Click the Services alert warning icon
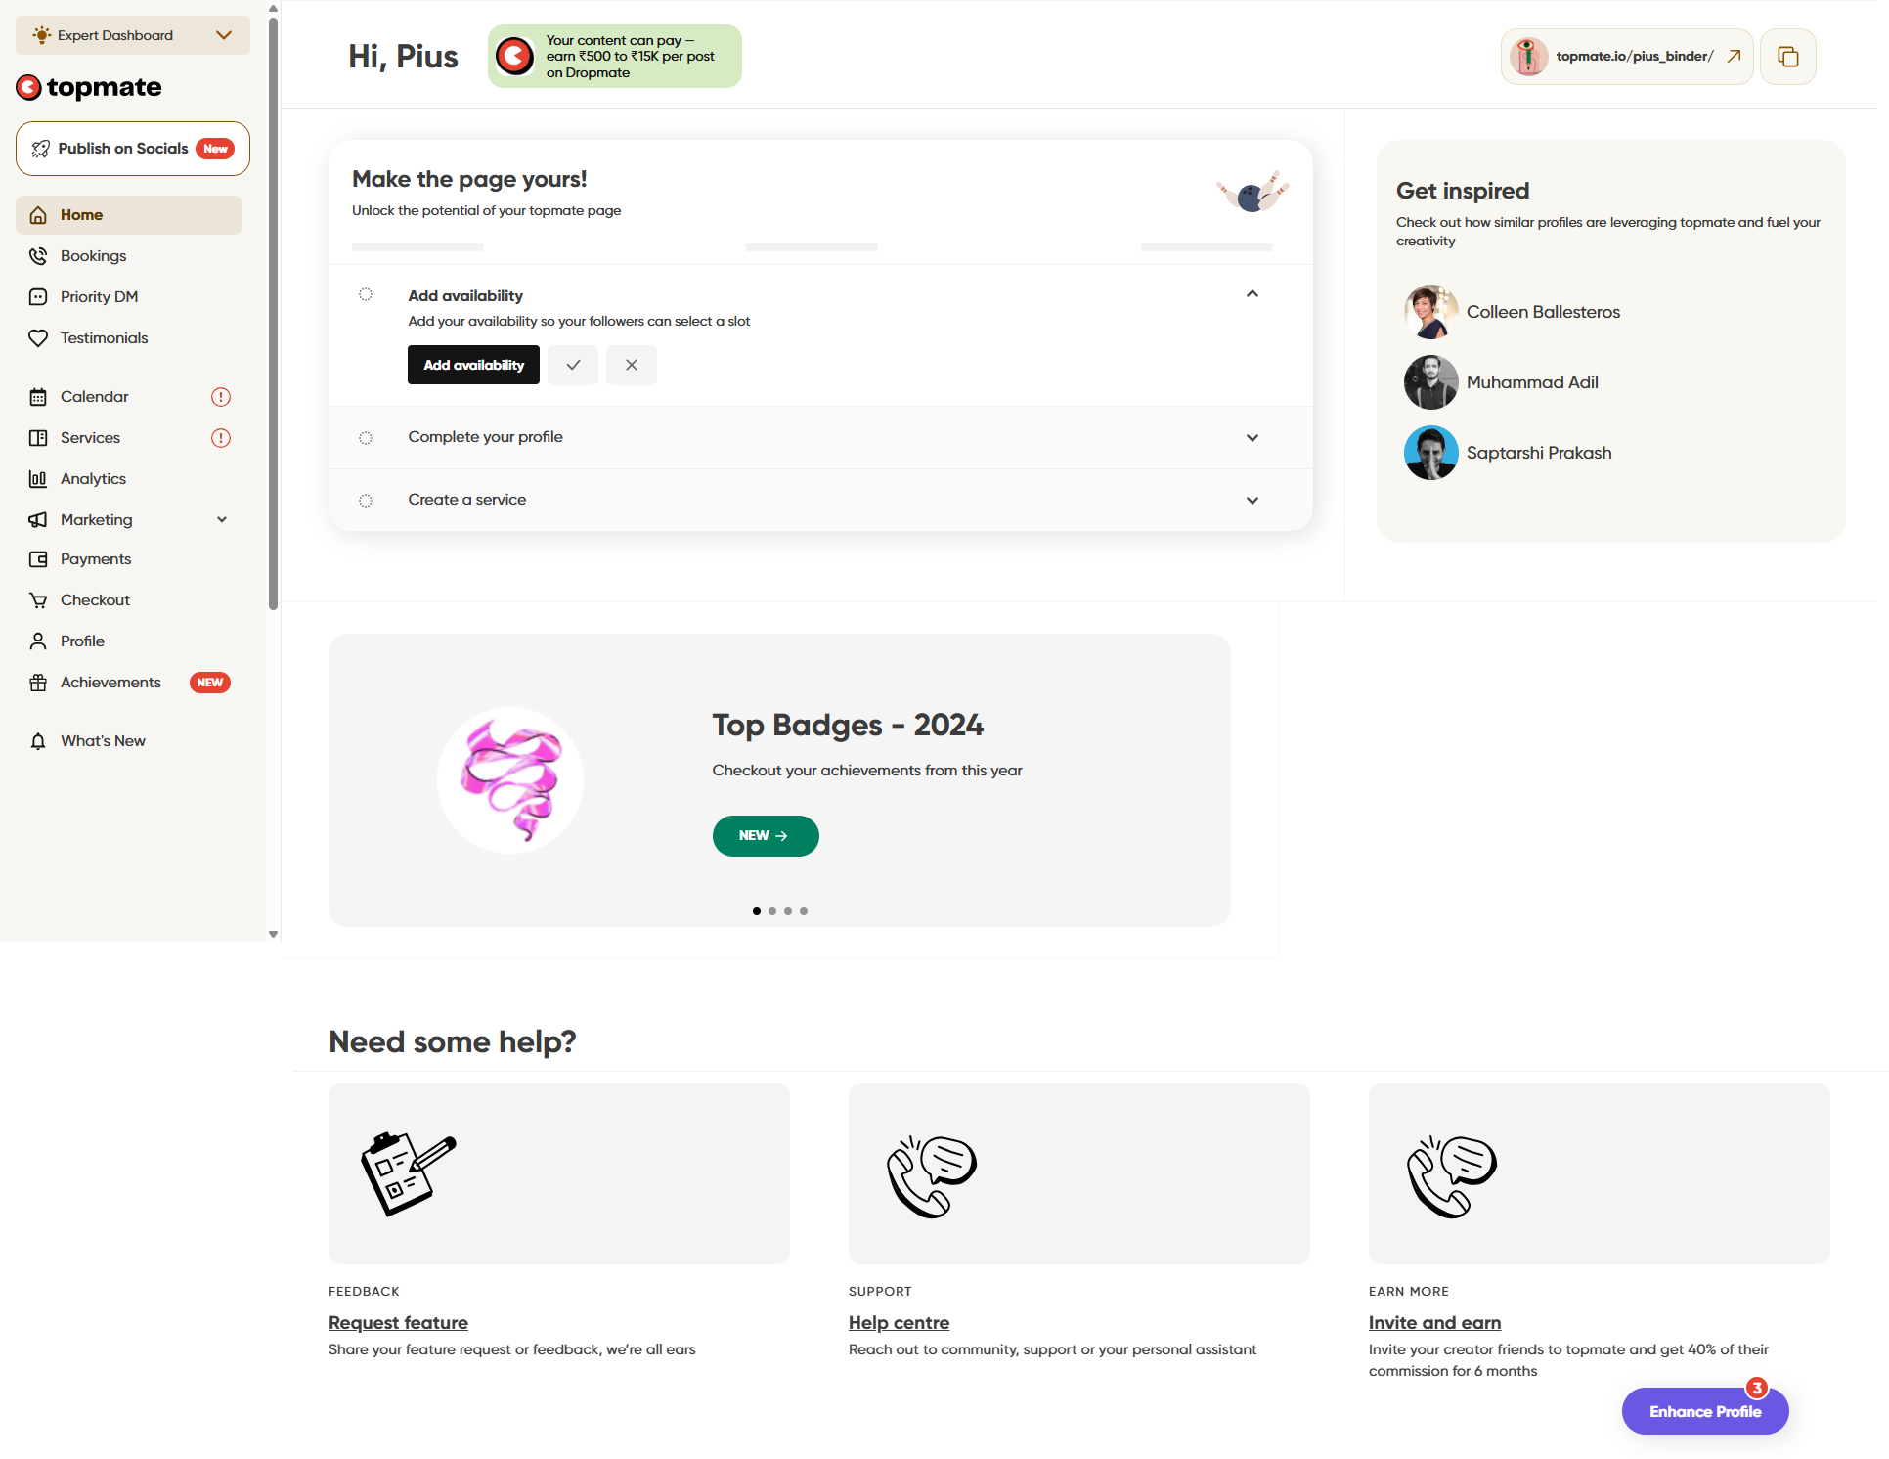This screenshot has width=1889, height=1459. pos(221,438)
